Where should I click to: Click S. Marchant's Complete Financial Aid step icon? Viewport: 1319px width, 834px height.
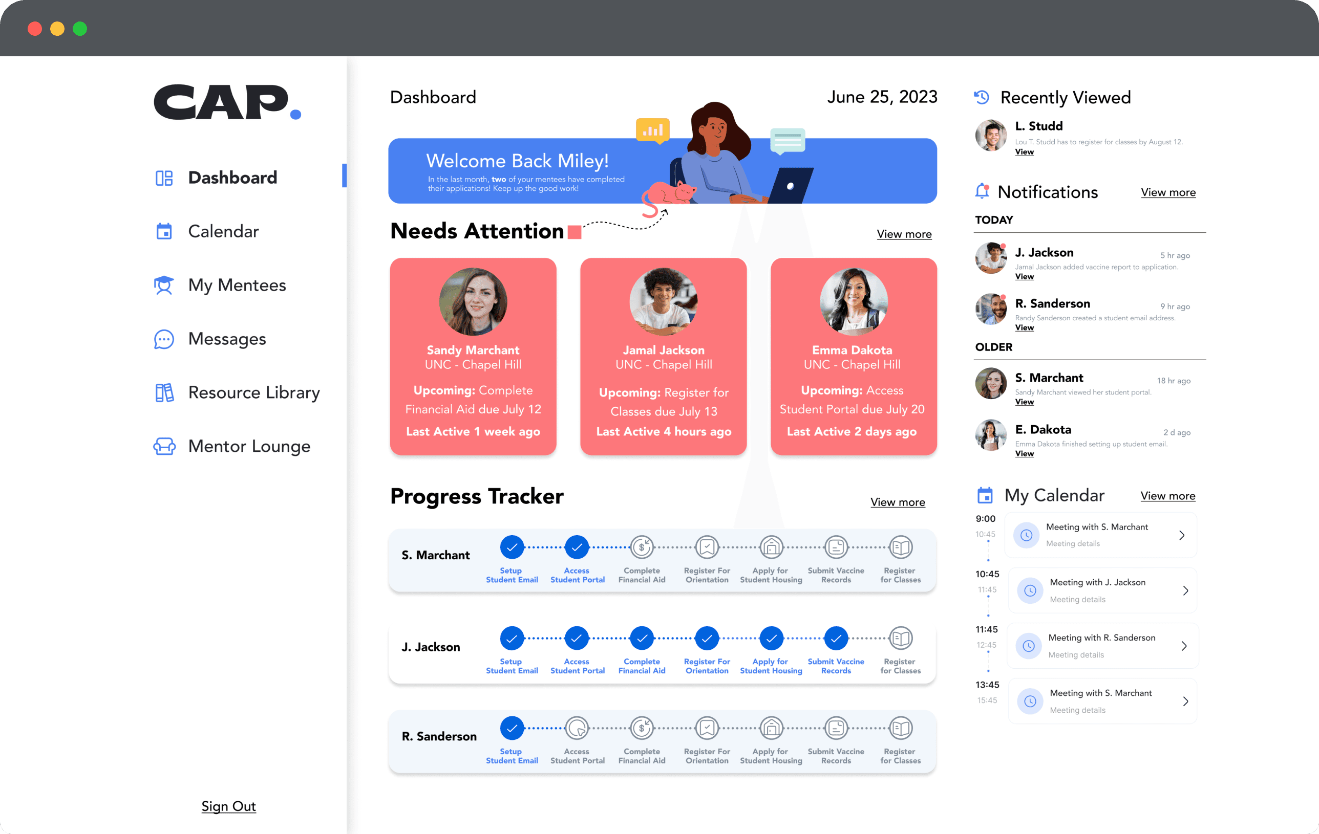tap(642, 546)
